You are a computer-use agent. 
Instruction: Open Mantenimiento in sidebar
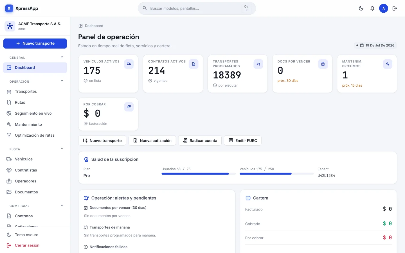coord(35,124)
